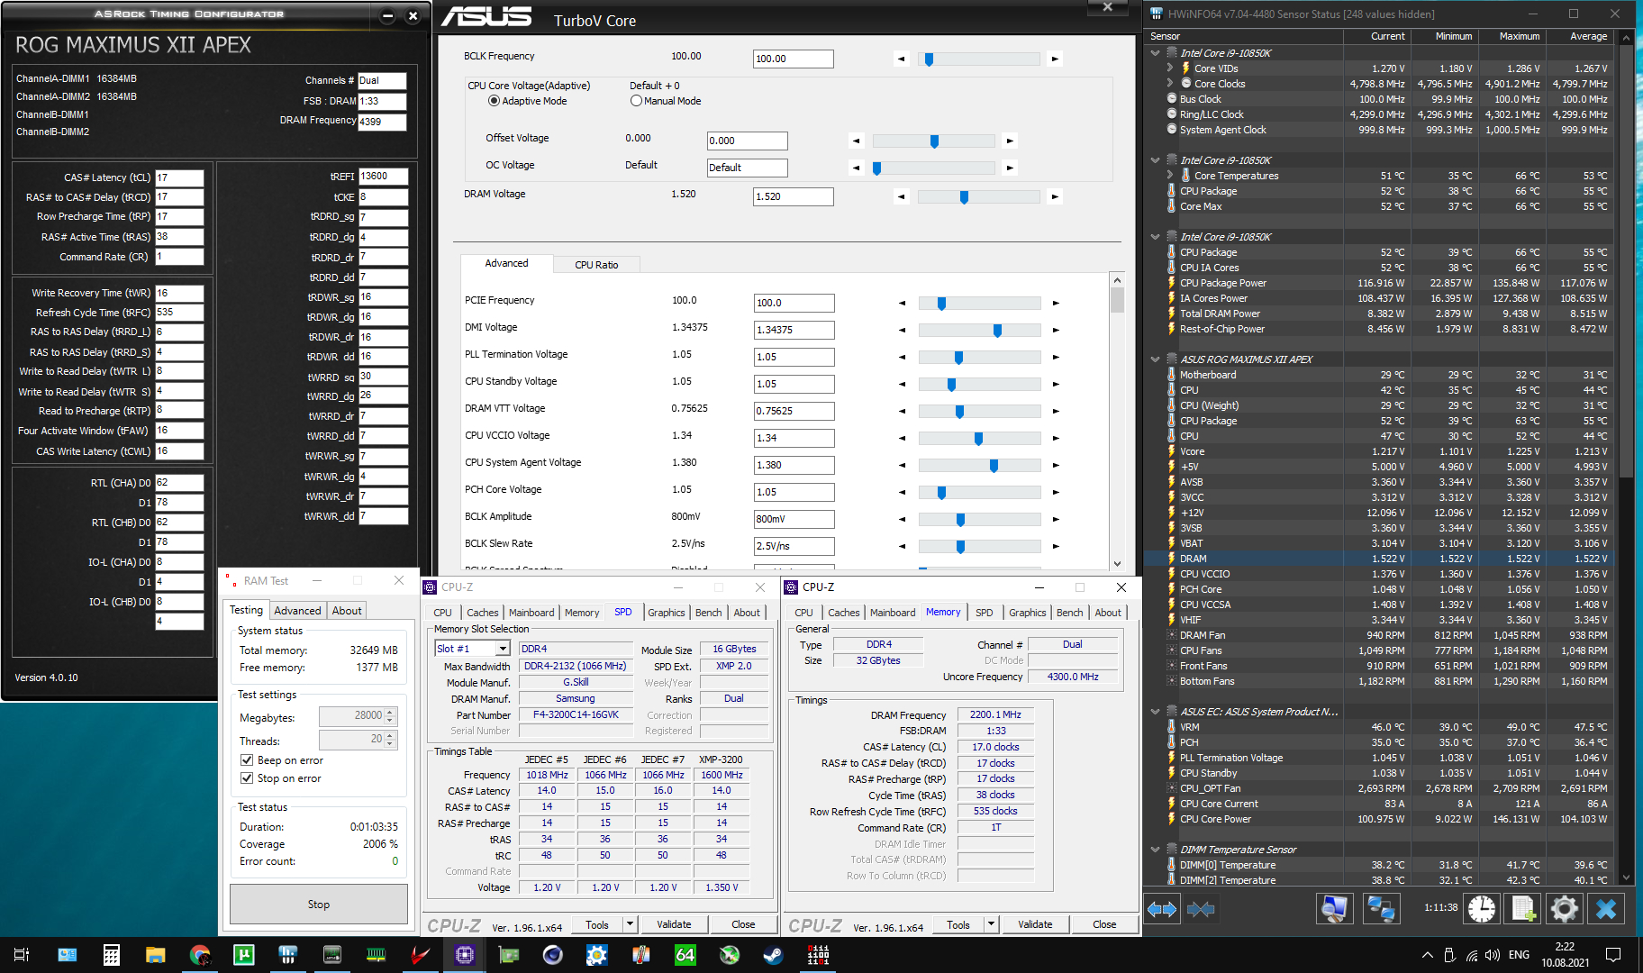Viewport: 1643px width, 973px height.
Task: Click the thermometer taskbar icon
Action: click(641, 955)
